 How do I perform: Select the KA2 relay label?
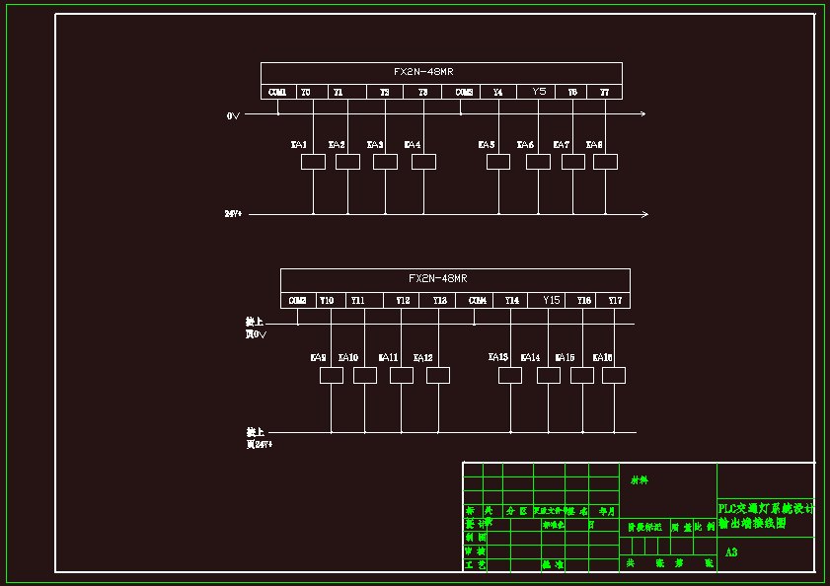337,144
